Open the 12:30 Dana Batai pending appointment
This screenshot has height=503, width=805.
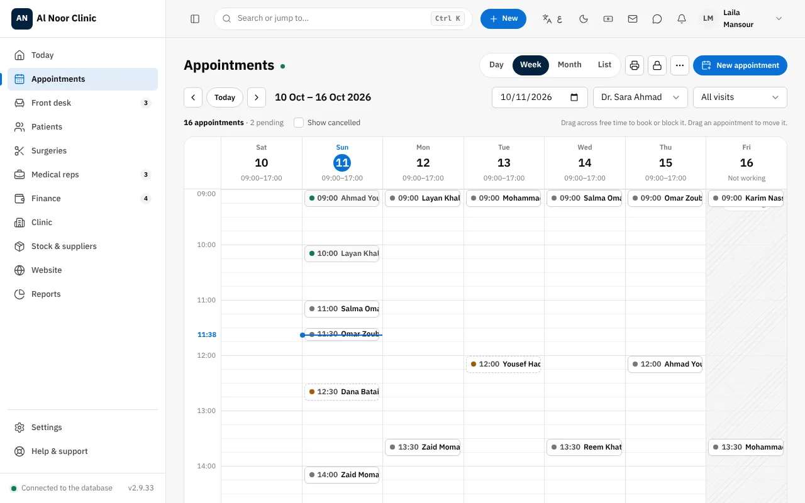(342, 392)
